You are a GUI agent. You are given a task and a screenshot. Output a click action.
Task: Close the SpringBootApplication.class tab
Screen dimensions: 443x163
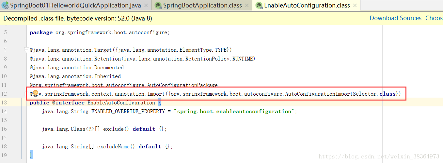[x=247, y=6]
